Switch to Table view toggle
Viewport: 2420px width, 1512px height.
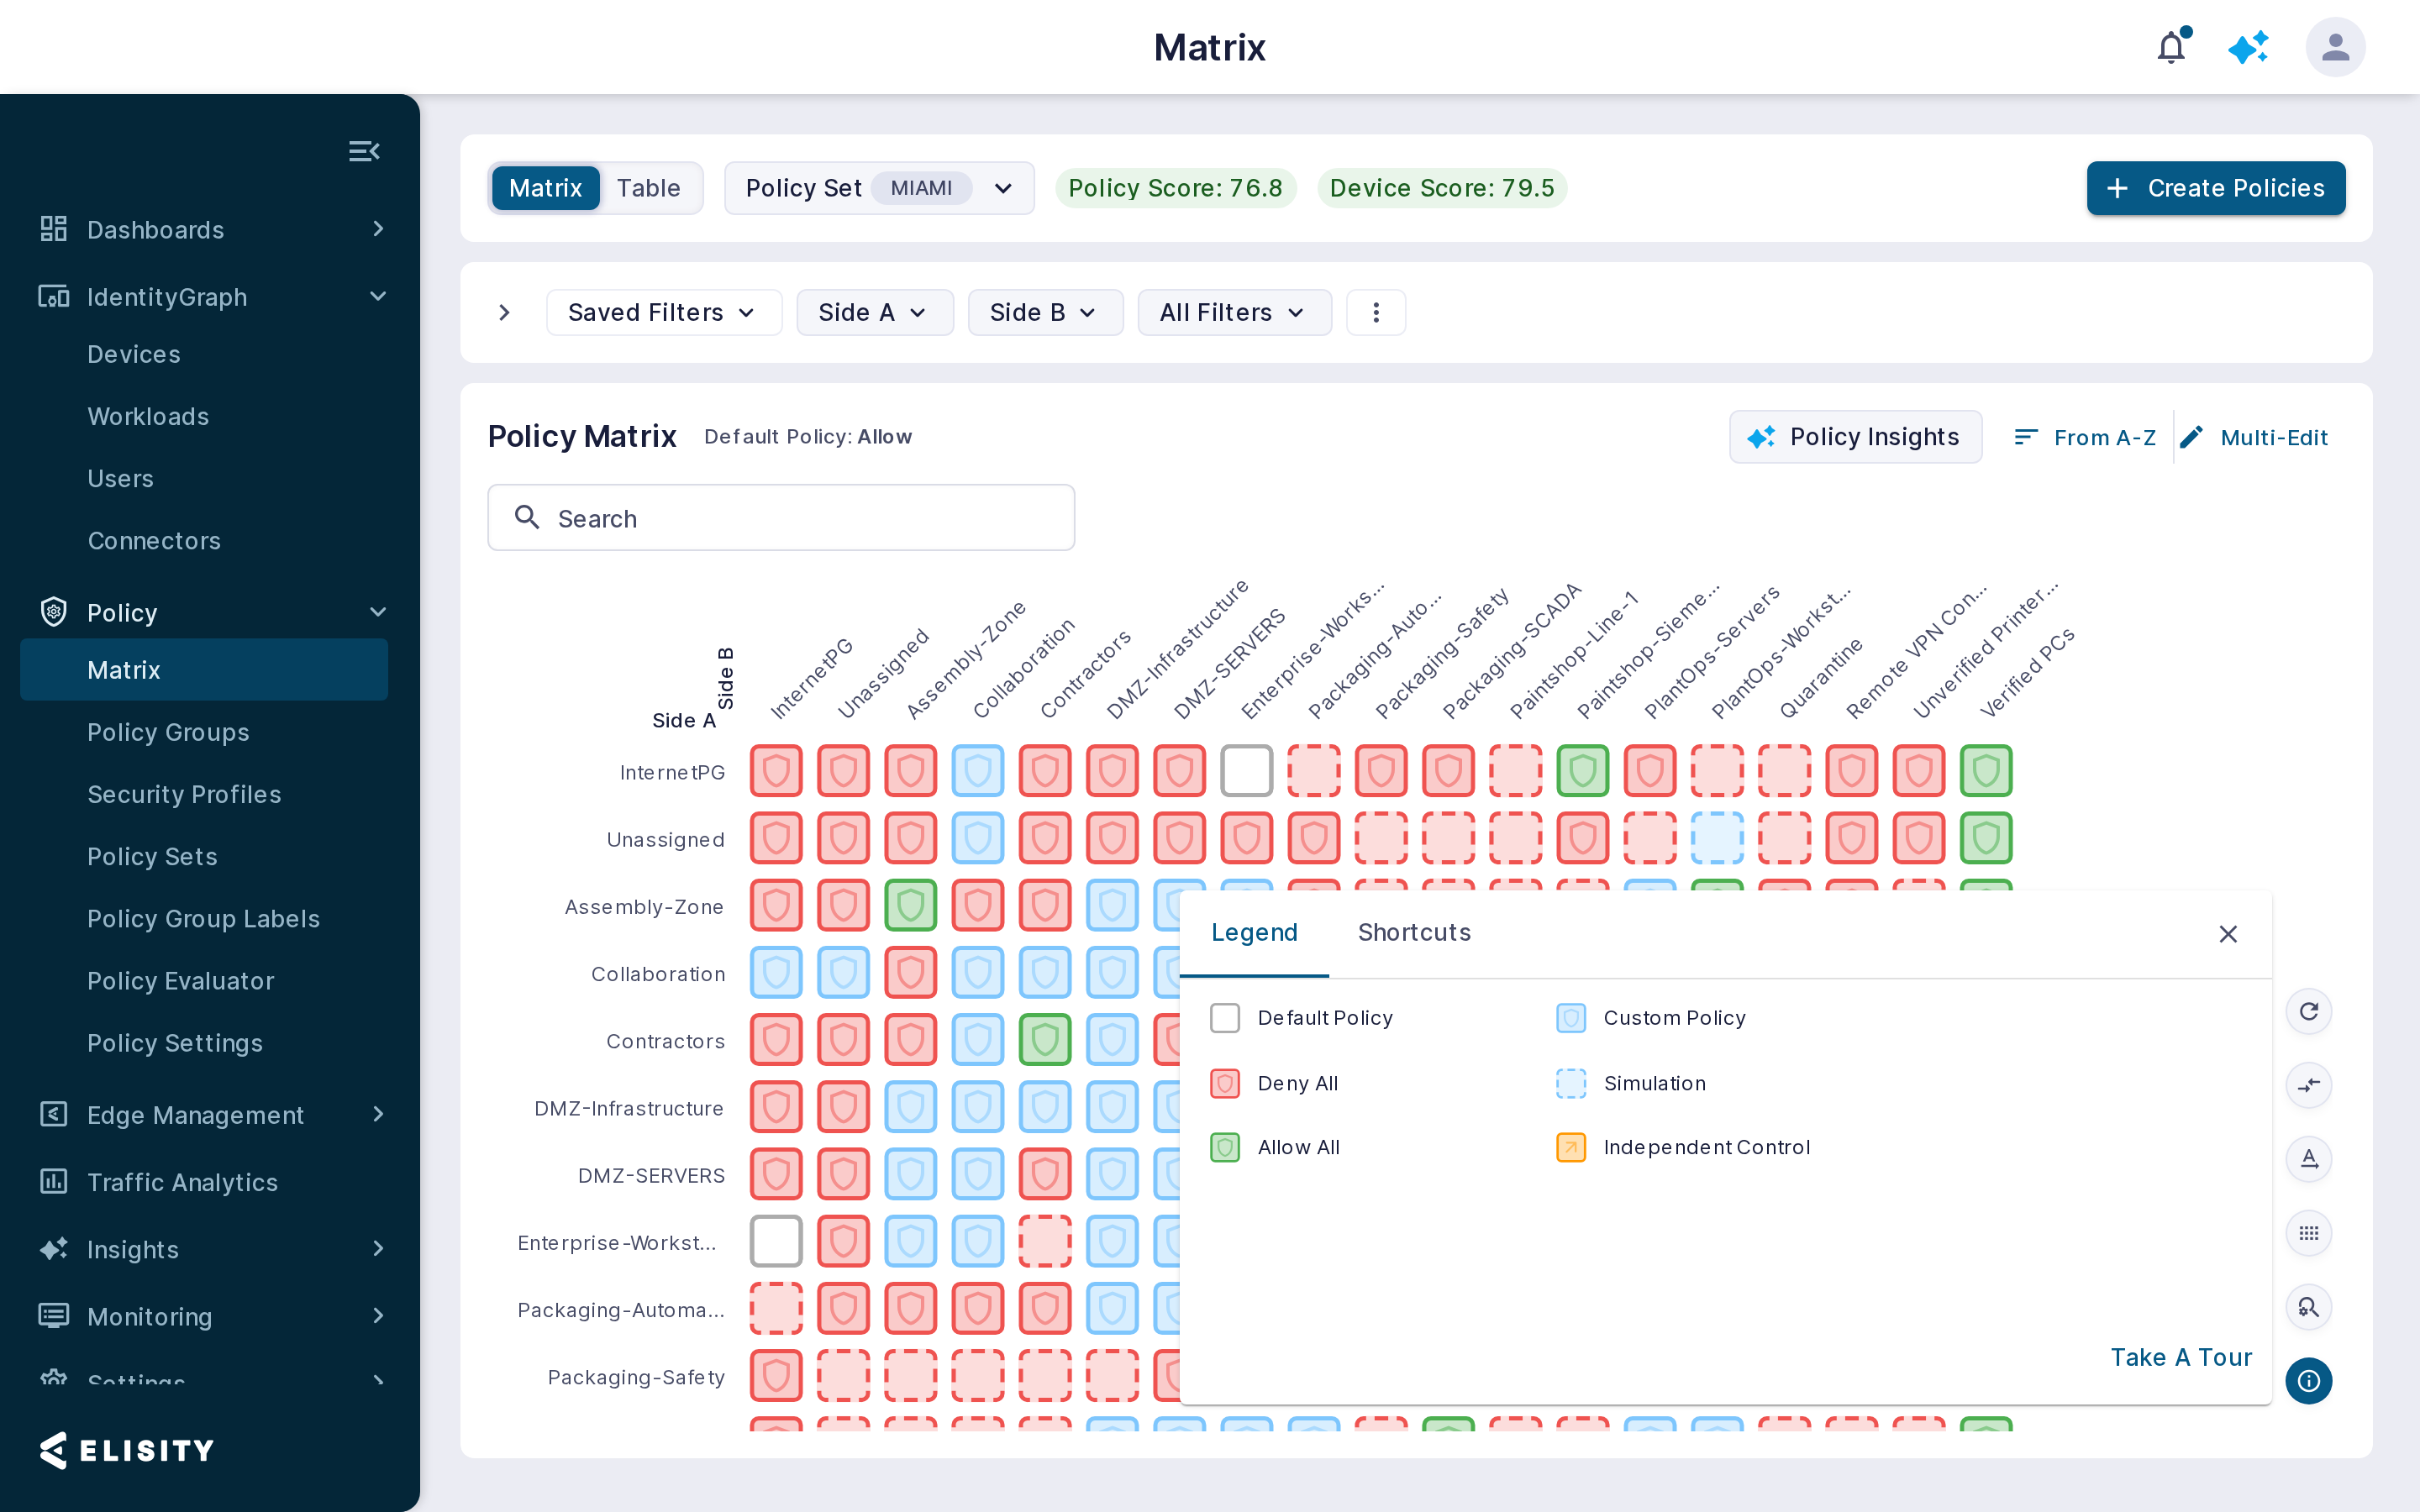pos(648,188)
